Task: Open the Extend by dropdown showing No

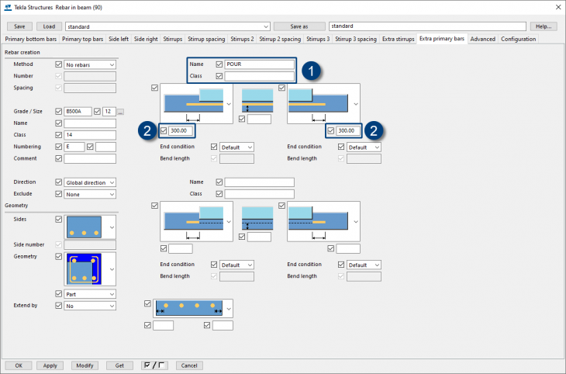Action: point(90,306)
